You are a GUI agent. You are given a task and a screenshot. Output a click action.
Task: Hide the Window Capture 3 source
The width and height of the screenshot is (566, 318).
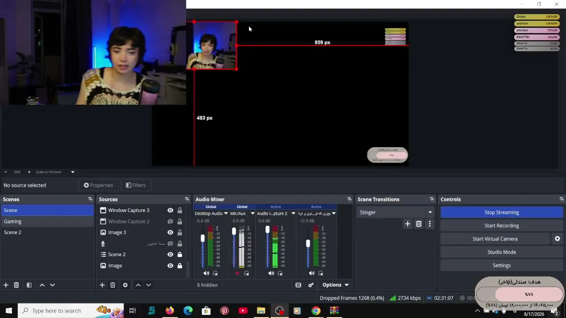pyautogui.click(x=170, y=210)
